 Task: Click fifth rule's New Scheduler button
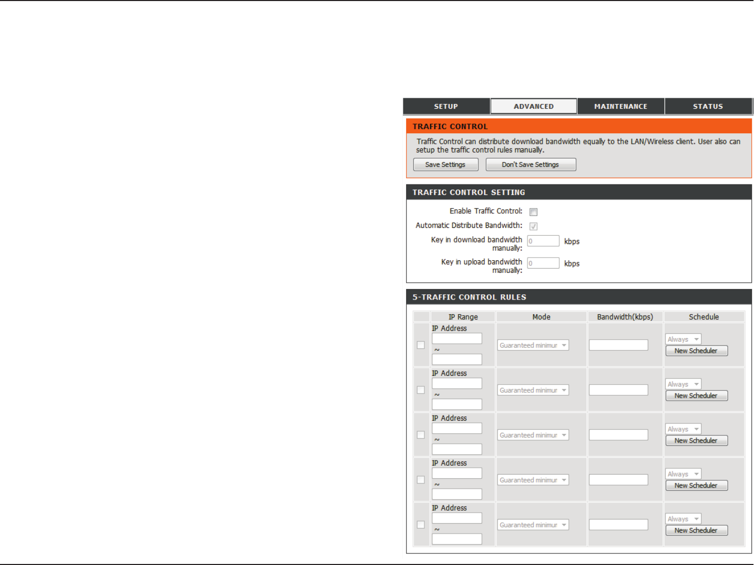click(696, 531)
